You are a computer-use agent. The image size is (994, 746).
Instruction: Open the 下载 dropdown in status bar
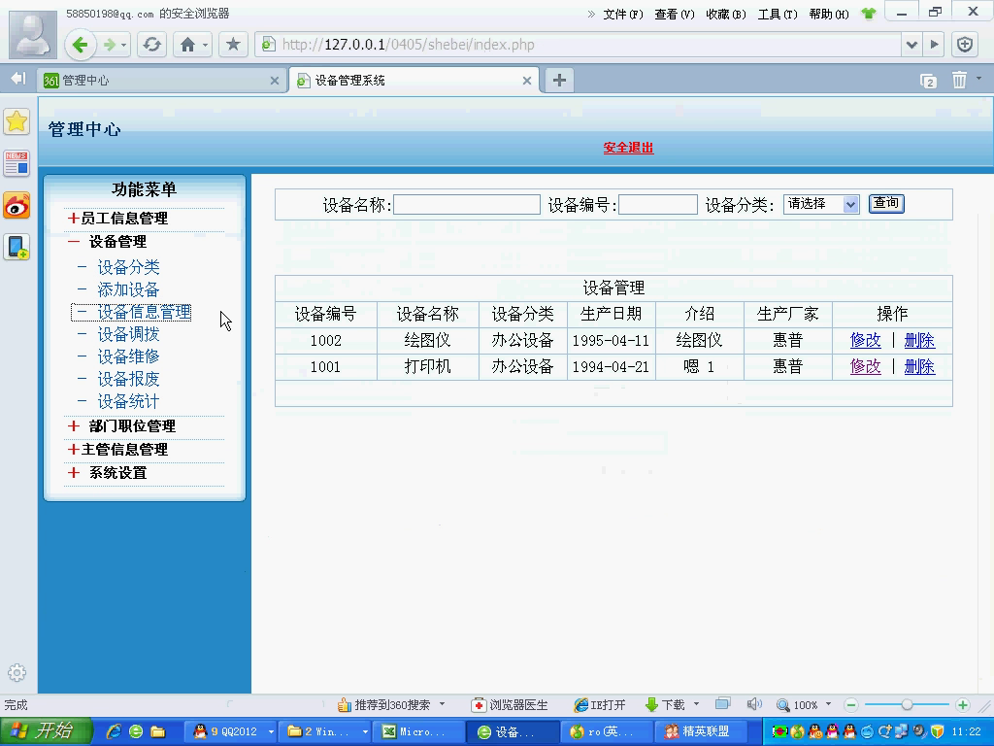(696, 704)
